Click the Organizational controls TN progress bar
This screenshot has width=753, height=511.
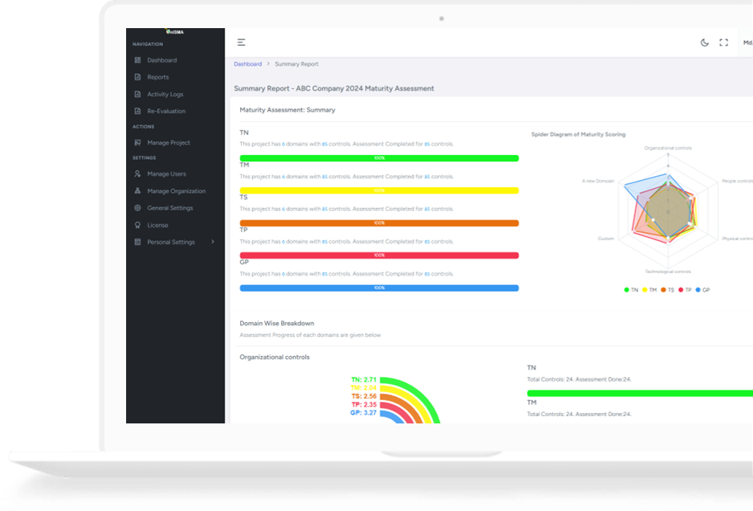[640, 393]
